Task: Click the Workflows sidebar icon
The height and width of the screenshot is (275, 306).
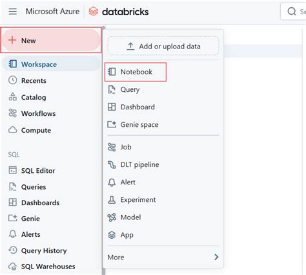Action: [13, 113]
